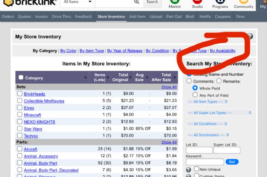The height and width of the screenshot is (177, 267).
Task: Open the Community icon
Action: point(244,2)
